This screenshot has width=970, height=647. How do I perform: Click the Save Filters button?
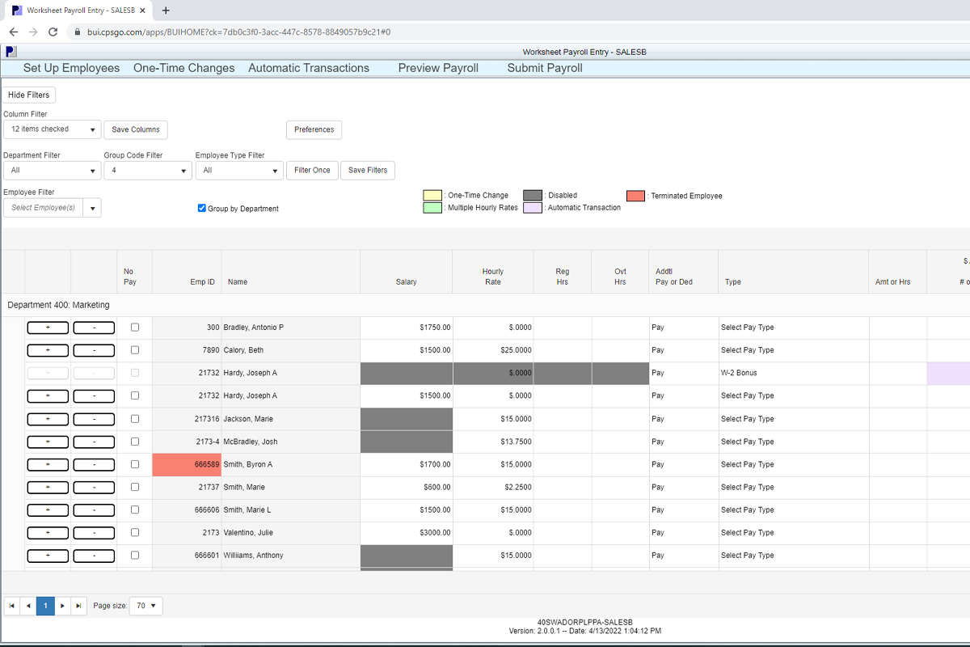(x=367, y=171)
